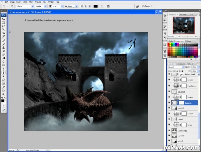This screenshot has height=152, width=201.
Task: Select the History Brush tool
Action: pos(3,51)
